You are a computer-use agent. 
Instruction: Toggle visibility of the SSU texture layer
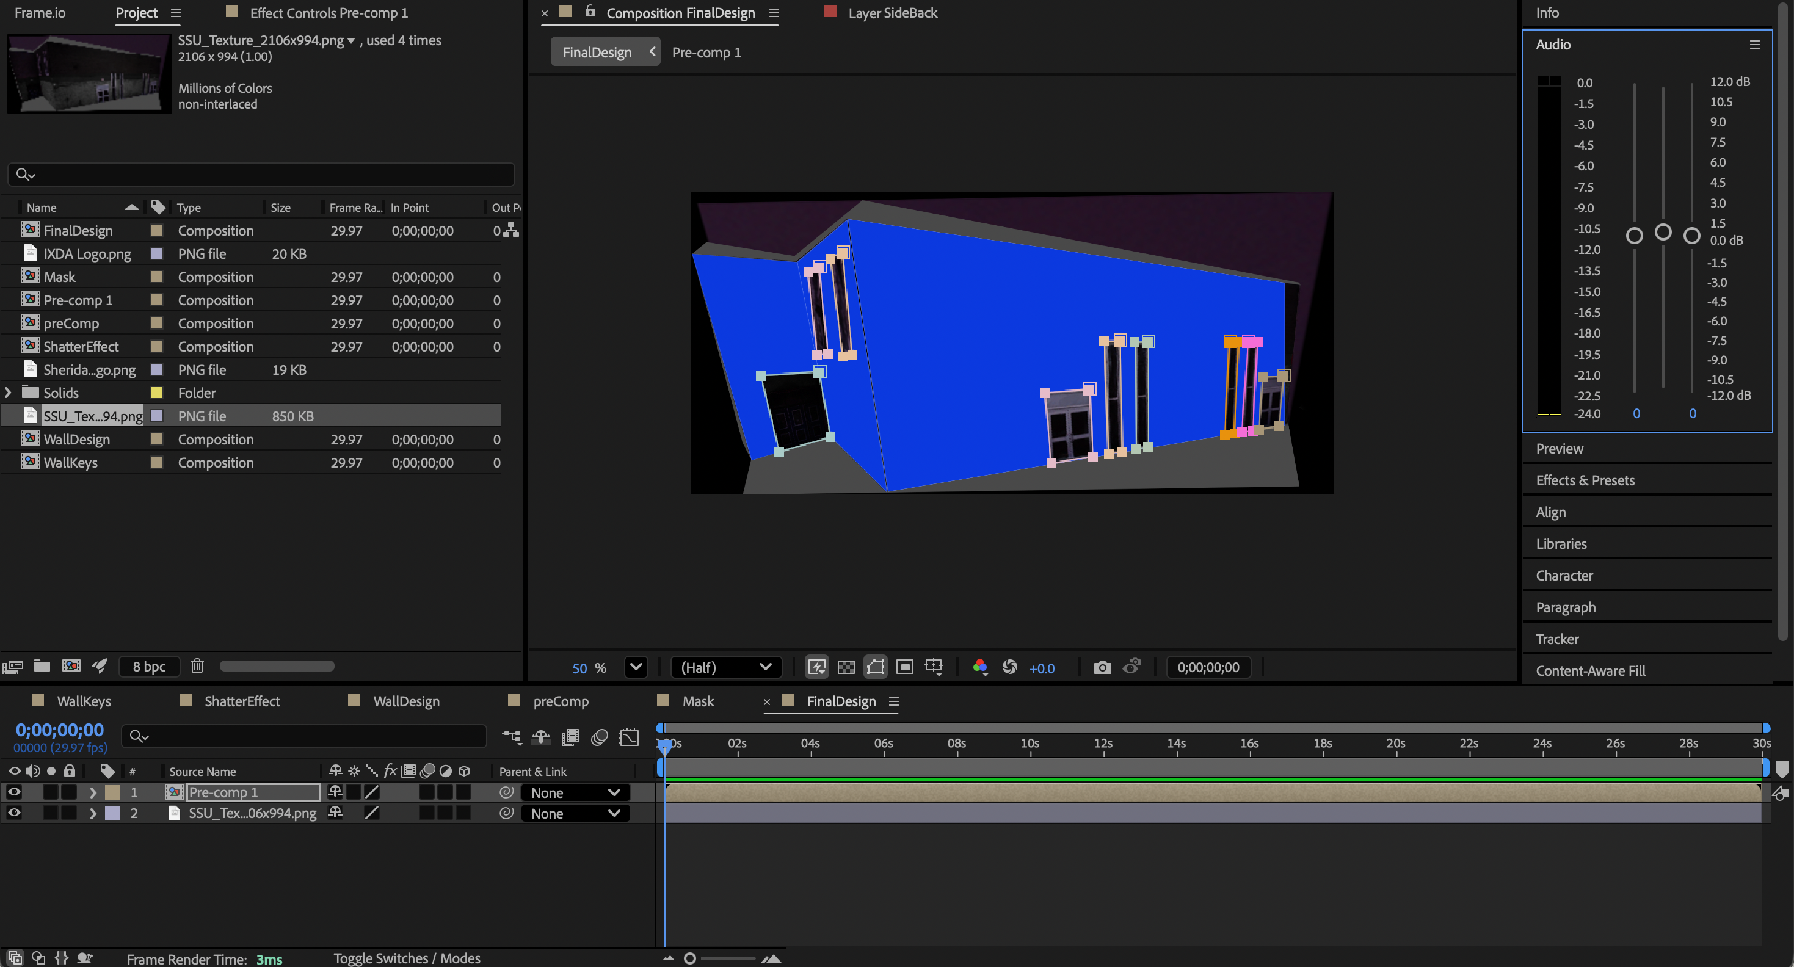(x=14, y=813)
